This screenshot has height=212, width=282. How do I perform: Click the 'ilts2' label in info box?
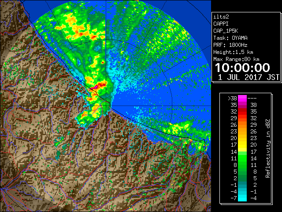tap(221, 17)
